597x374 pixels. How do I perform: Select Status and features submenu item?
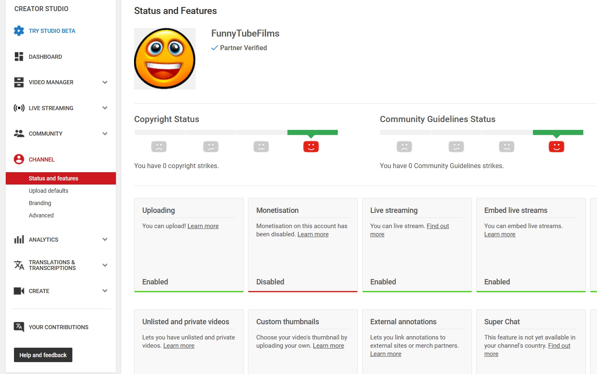click(x=61, y=178)
